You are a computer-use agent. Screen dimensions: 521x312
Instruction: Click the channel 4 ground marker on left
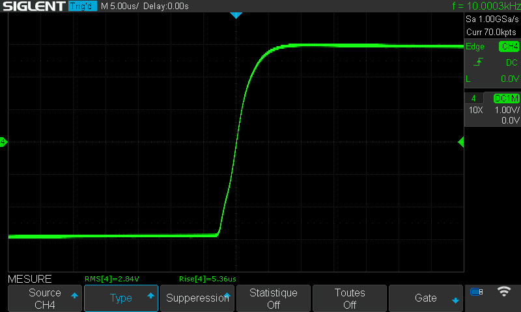click(3, 142)
